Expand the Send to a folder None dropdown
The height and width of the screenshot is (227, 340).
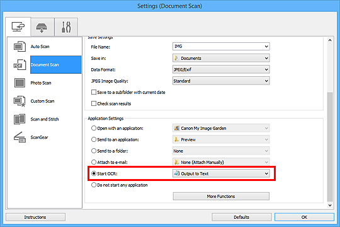tap(221, 151)
